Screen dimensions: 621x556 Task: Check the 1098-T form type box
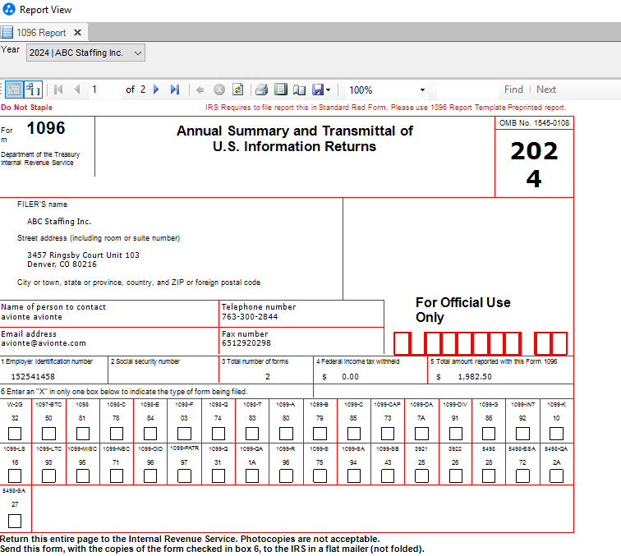tap(252, 434)
